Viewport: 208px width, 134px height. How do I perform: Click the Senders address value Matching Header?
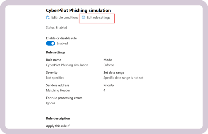(x=58, y=91)
